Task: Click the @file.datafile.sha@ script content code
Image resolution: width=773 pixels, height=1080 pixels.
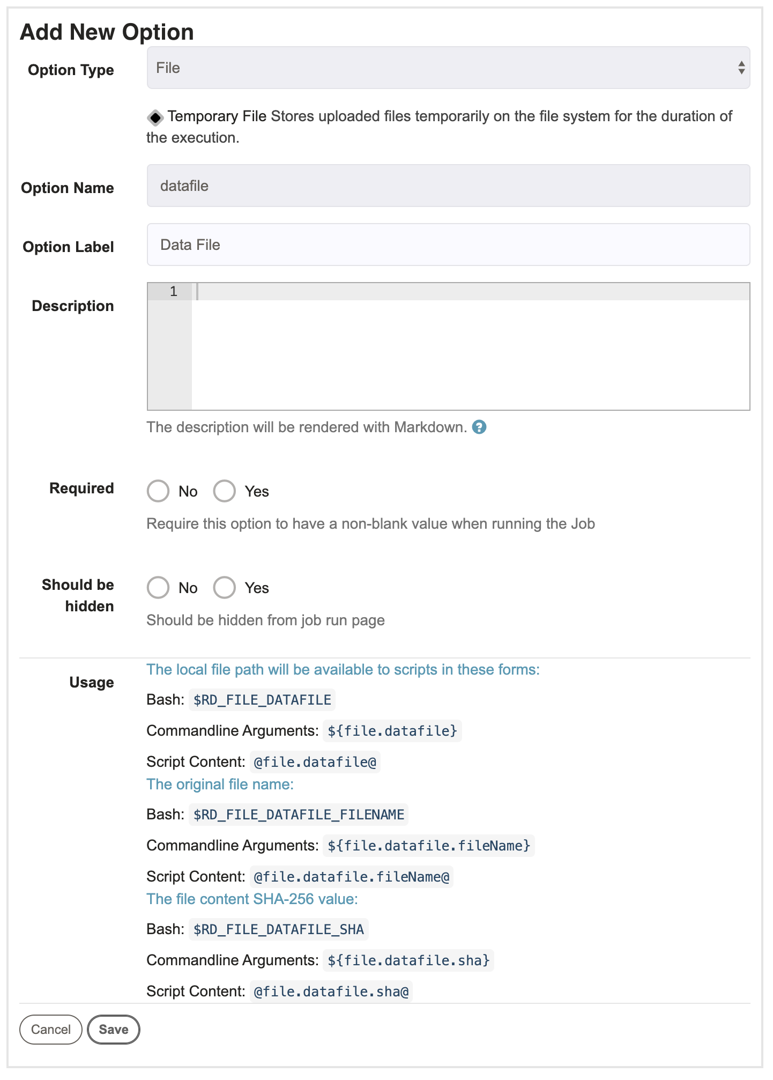Action: (x=331, y=992)
